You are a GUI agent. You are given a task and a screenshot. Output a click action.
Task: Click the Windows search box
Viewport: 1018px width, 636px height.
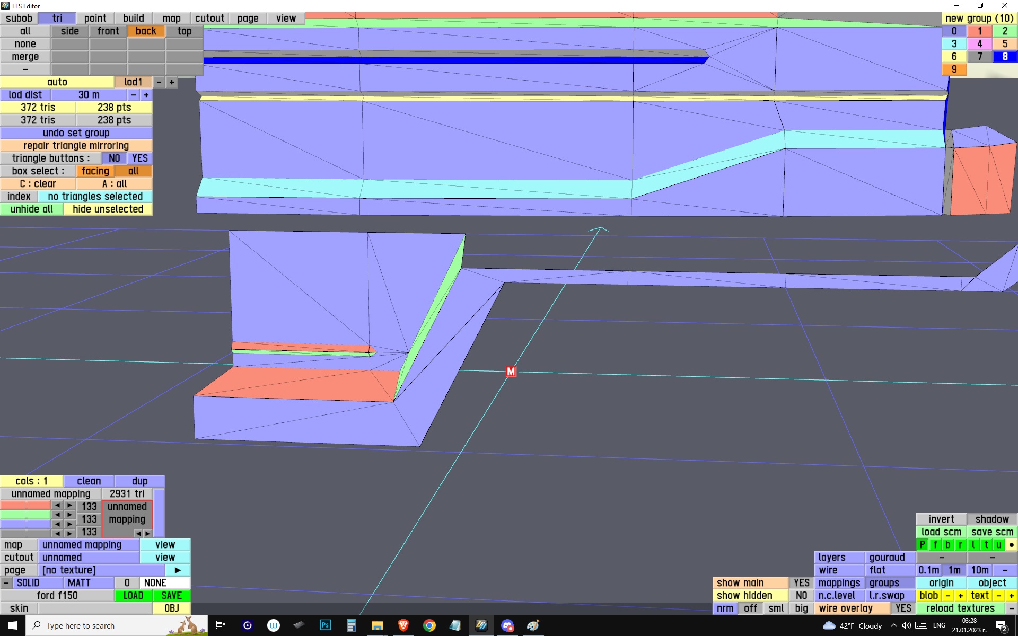coord(106,625)
